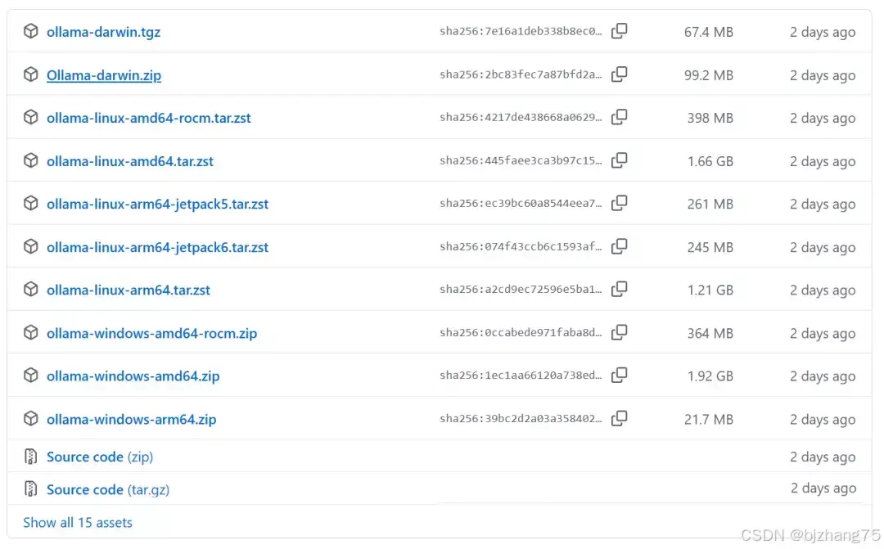Copy hash of ollama-linux-amd64.tar.zst

[x=619, y=160]
